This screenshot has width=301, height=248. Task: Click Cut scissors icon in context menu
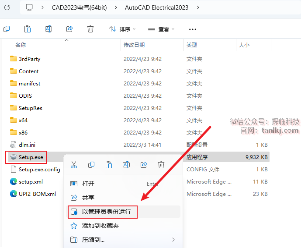click(74, 165)
